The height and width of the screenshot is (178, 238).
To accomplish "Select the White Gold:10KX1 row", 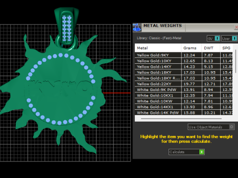I will (x=184, y=95).
